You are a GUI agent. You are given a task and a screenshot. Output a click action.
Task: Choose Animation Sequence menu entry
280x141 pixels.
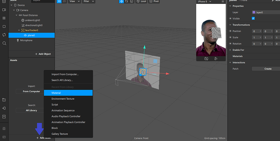(x=68, y=110)
